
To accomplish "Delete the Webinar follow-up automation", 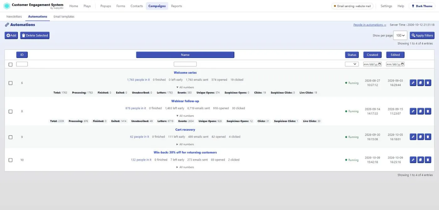I will pos(428,111).
